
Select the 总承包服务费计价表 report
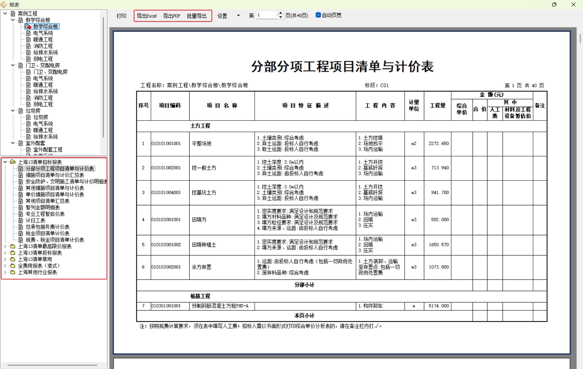point(48,227)
